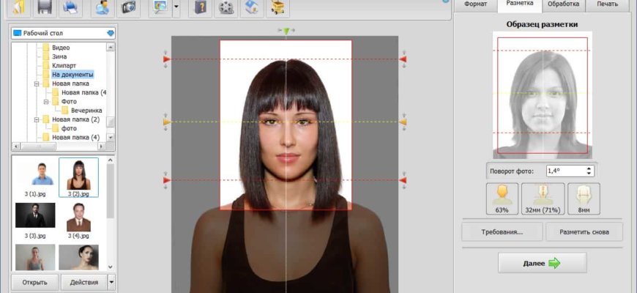Open the Рабочий стол location dropdown
637x293 pixels.
click(111, 33)
